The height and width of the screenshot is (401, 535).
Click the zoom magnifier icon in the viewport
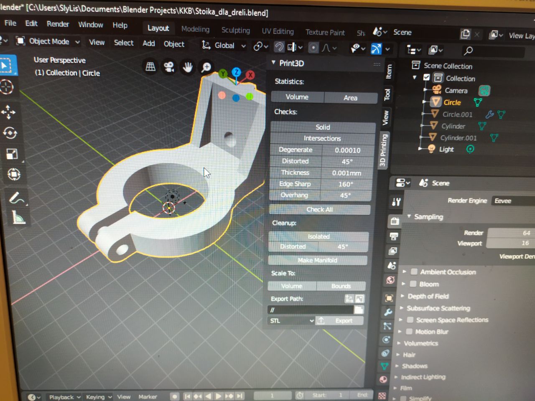tap(206, 67)
